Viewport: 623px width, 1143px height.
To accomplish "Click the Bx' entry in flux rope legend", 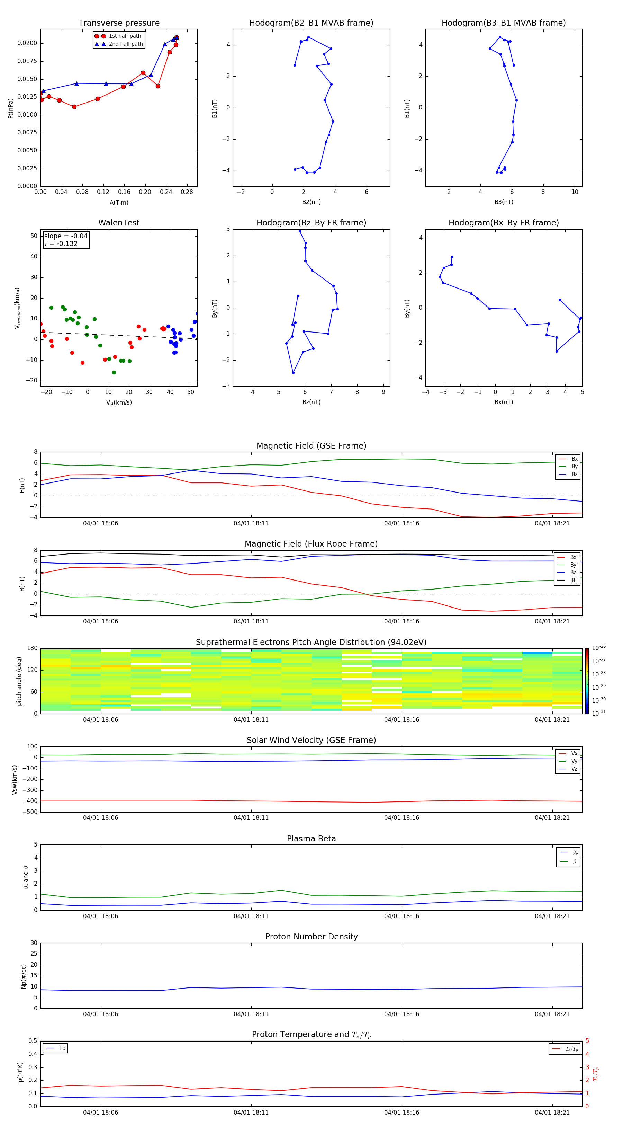I will point(568,557).
